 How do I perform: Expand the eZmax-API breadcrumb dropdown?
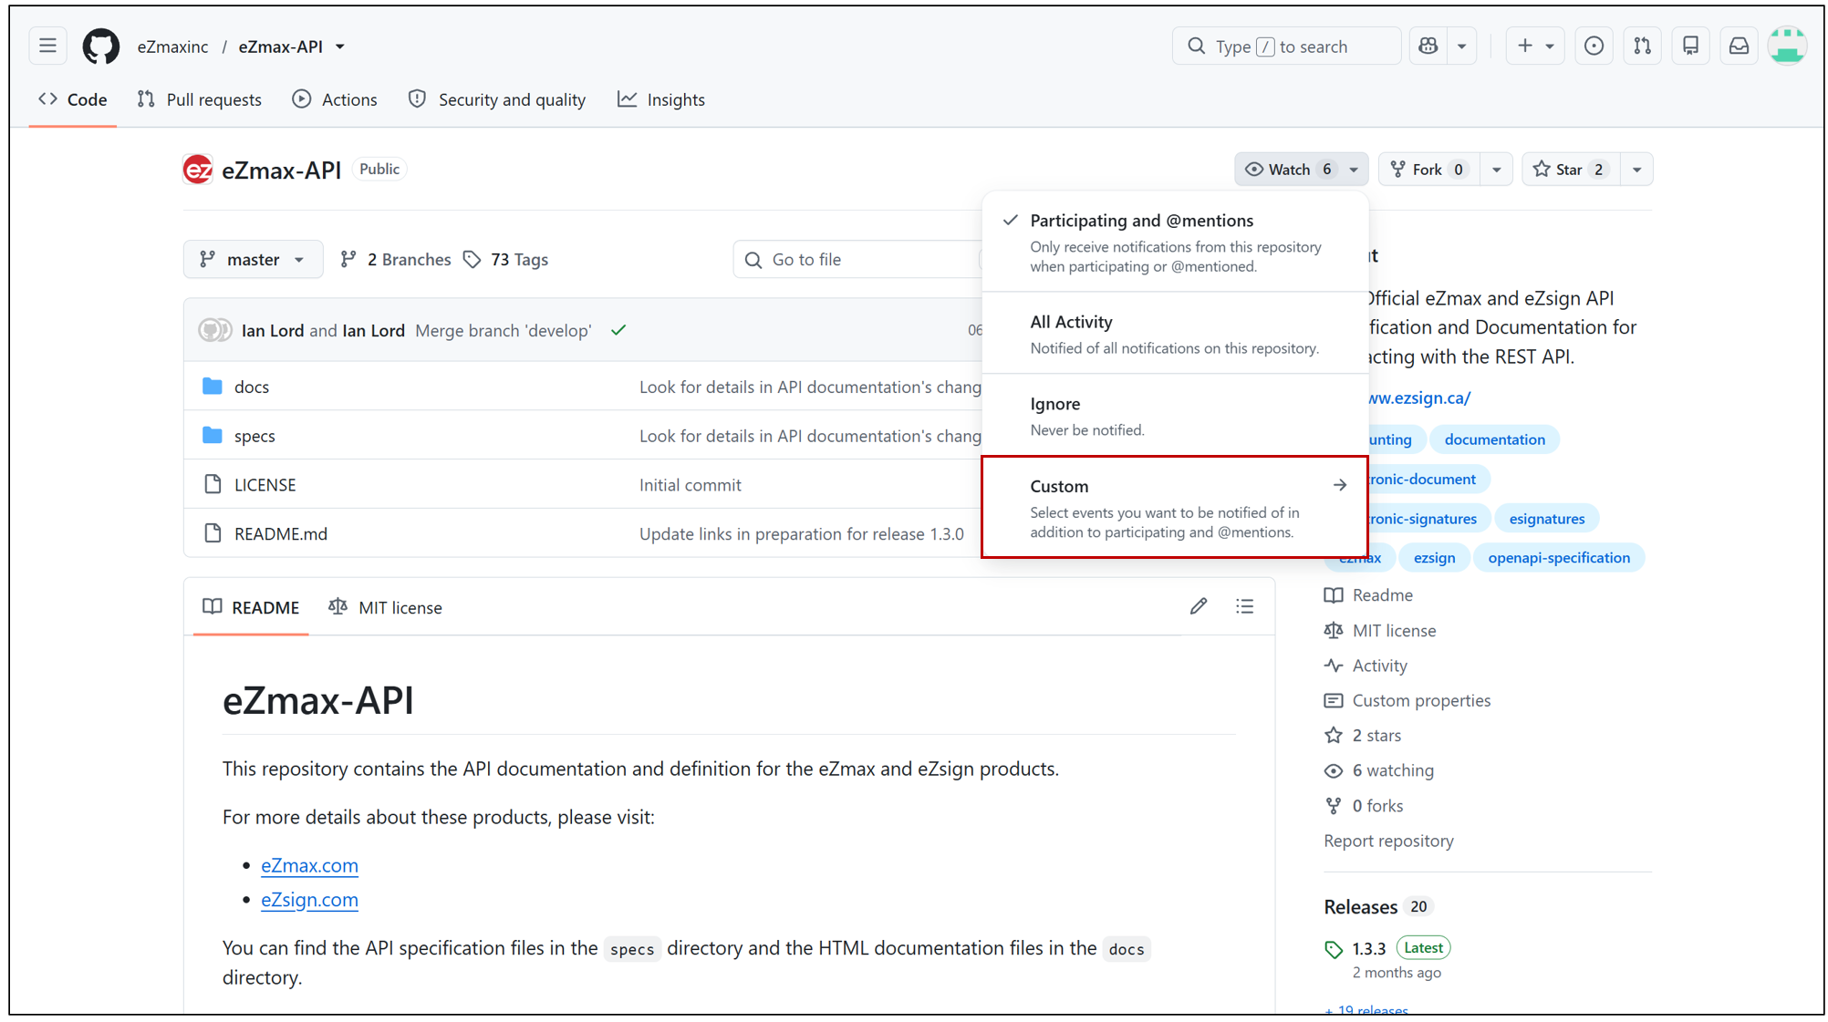click(x=339, y=46)
